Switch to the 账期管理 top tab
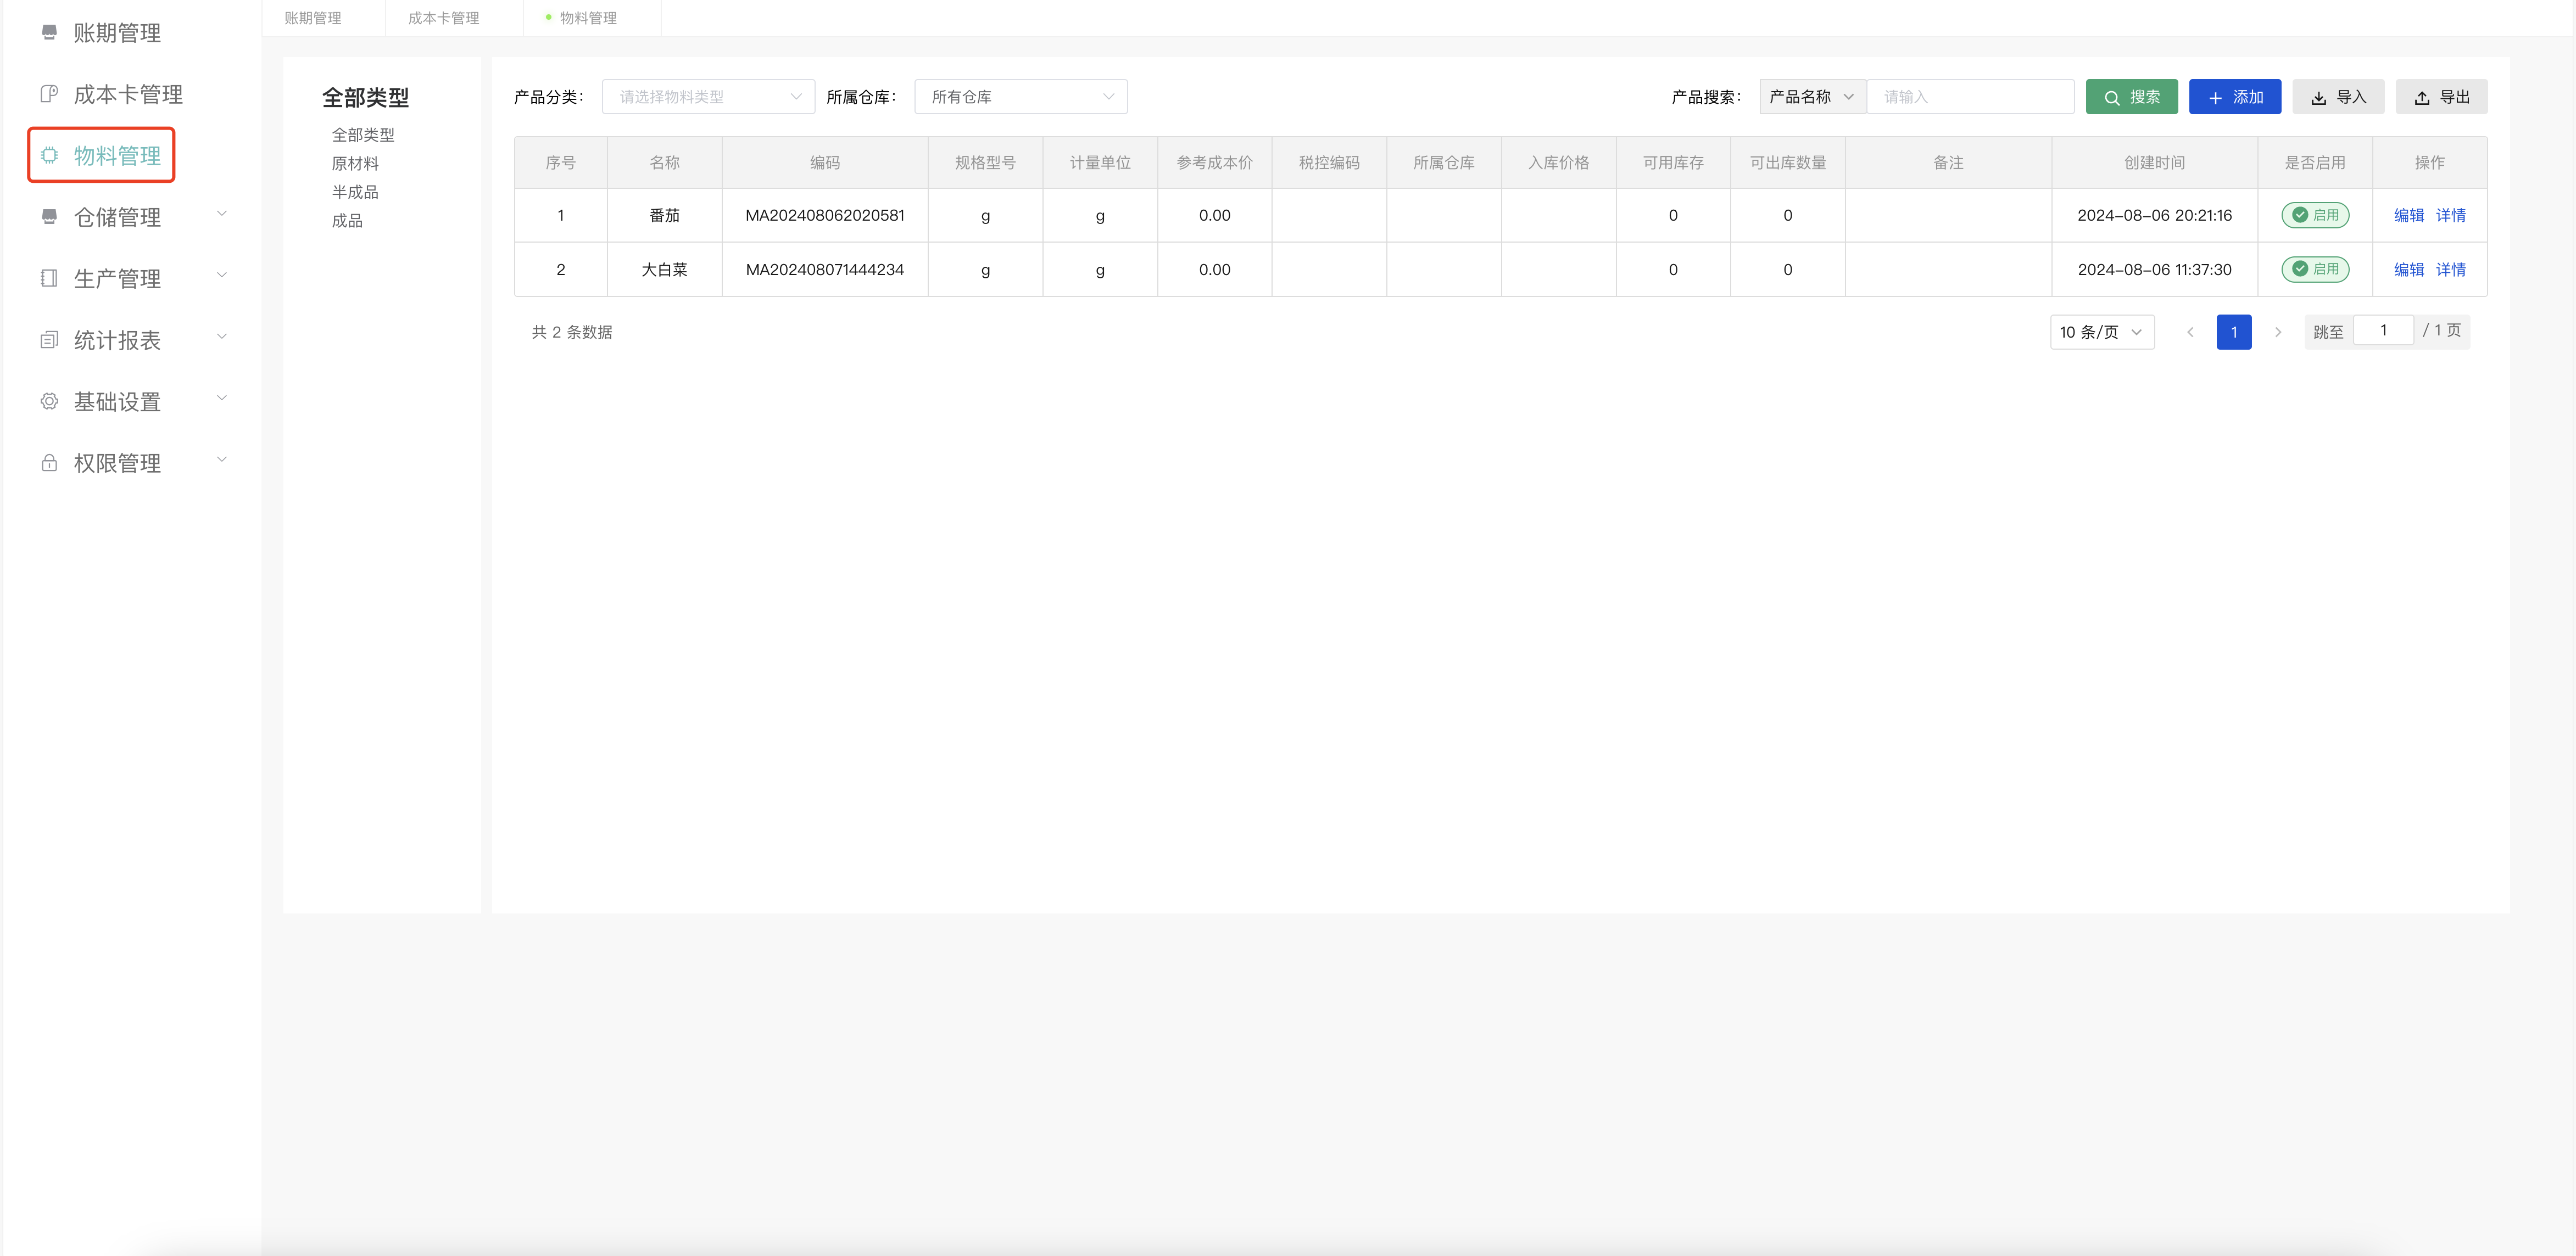This screenshot has height=1256, width=2576. coord(313,18)
